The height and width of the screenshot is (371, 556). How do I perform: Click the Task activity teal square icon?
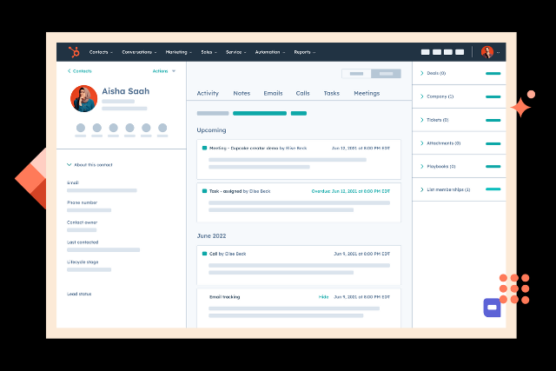(204, 191)
